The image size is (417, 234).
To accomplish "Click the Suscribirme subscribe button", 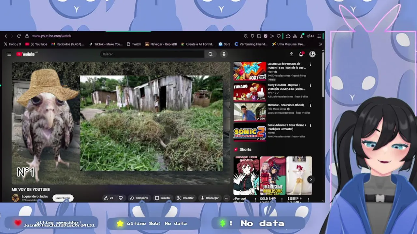I will click(63, 198).
